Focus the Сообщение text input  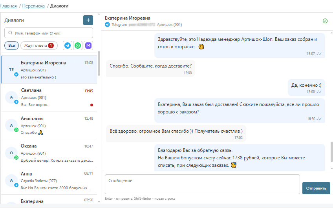[x=202, y=184]
